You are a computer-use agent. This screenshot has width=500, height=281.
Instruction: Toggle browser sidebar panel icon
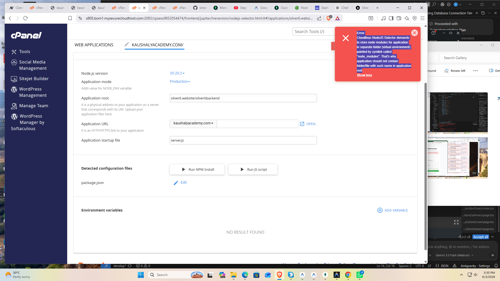(x=391, y=18)
